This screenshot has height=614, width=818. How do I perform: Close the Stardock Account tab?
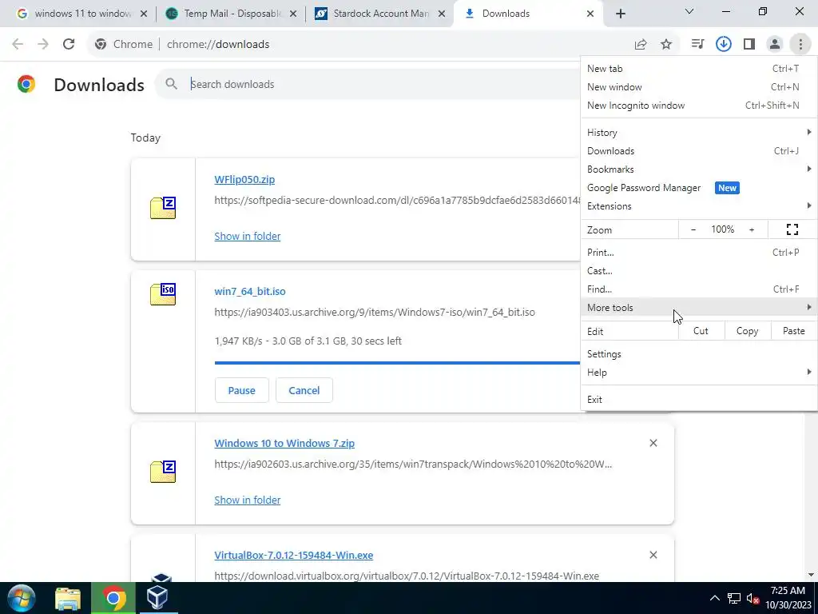(x=442, y=14)
